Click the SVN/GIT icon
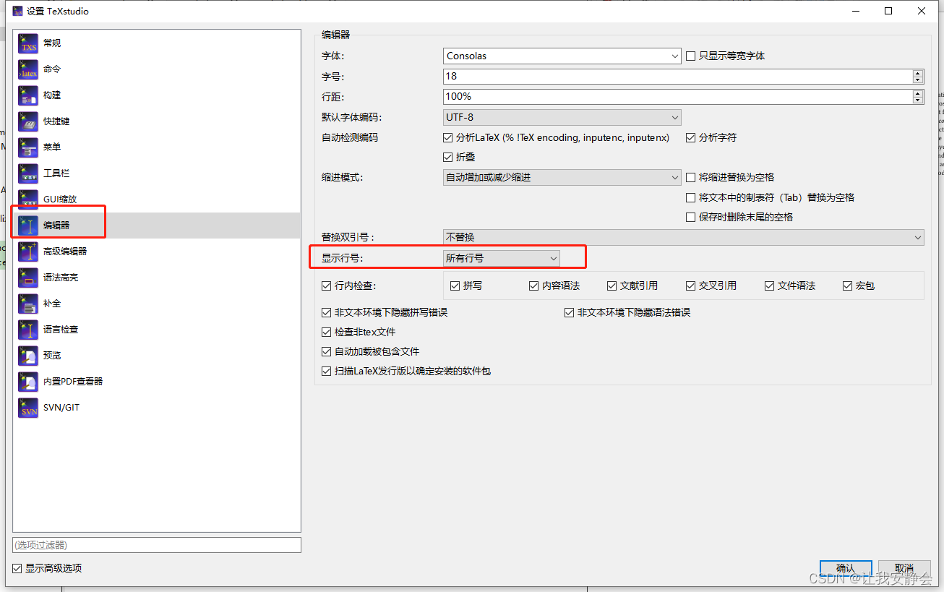This screenshot has width=944, height=592. [28, 408]
